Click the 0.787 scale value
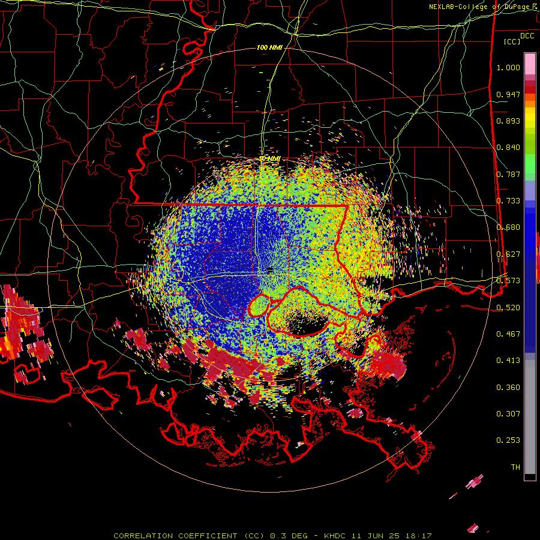This screenshot has width=540, height=540. (508, 174)
